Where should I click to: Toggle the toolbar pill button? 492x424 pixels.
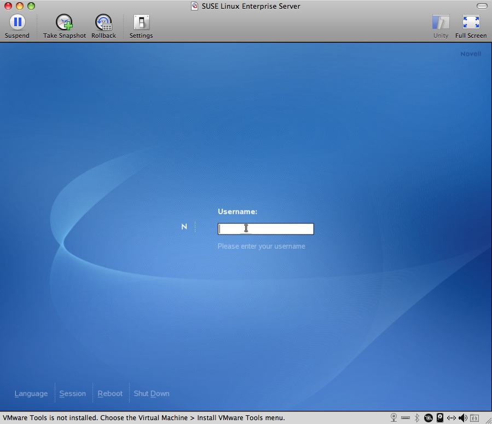pos(482,6)
